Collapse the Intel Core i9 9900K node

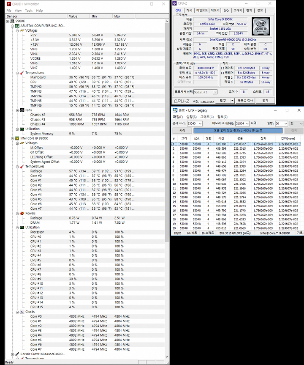click(12, 138)
